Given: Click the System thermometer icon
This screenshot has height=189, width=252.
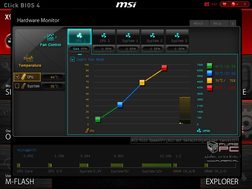Looking at the screenshot, I should (23, 86).
